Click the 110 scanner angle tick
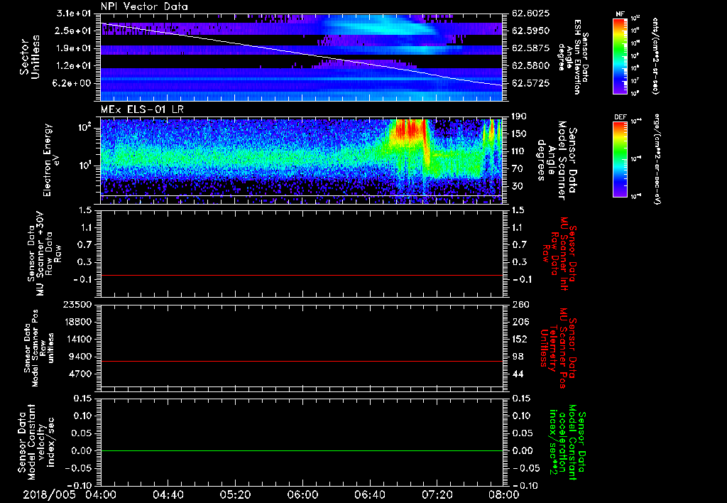The width and height of the screenshot is (727, 503). tap(519, 151)
